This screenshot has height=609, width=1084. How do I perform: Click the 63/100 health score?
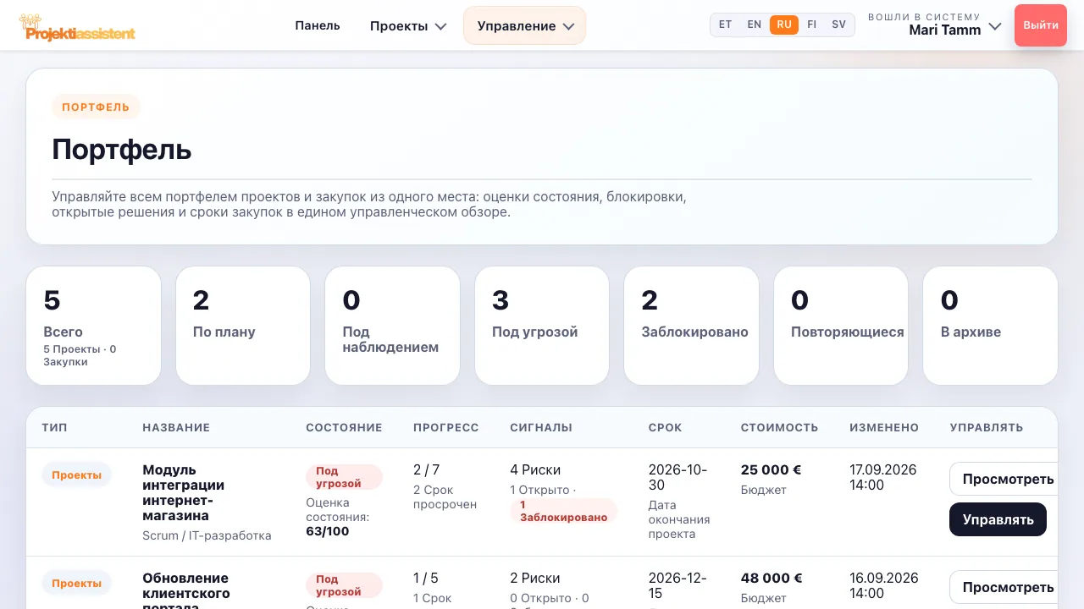327,531
